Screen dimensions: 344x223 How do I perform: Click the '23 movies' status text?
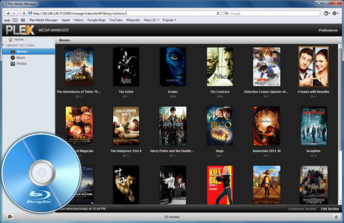(x=172, y=217)
